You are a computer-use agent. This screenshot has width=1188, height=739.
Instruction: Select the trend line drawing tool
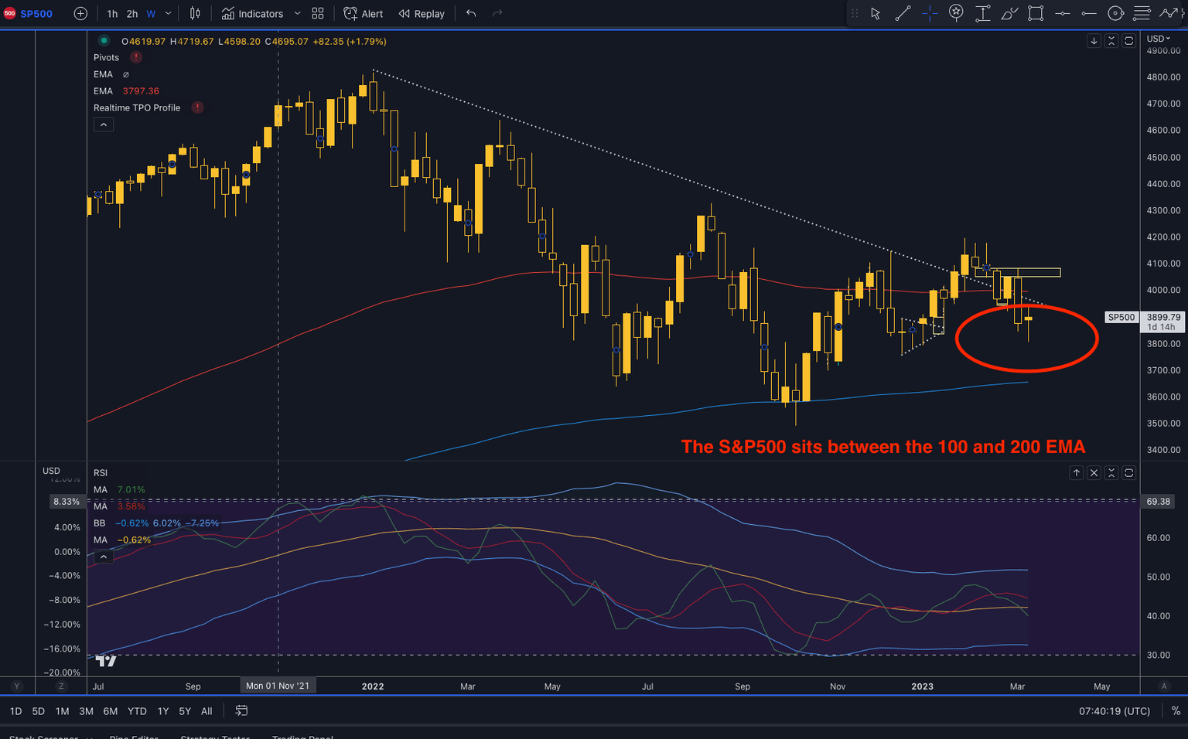click(903, 13)
